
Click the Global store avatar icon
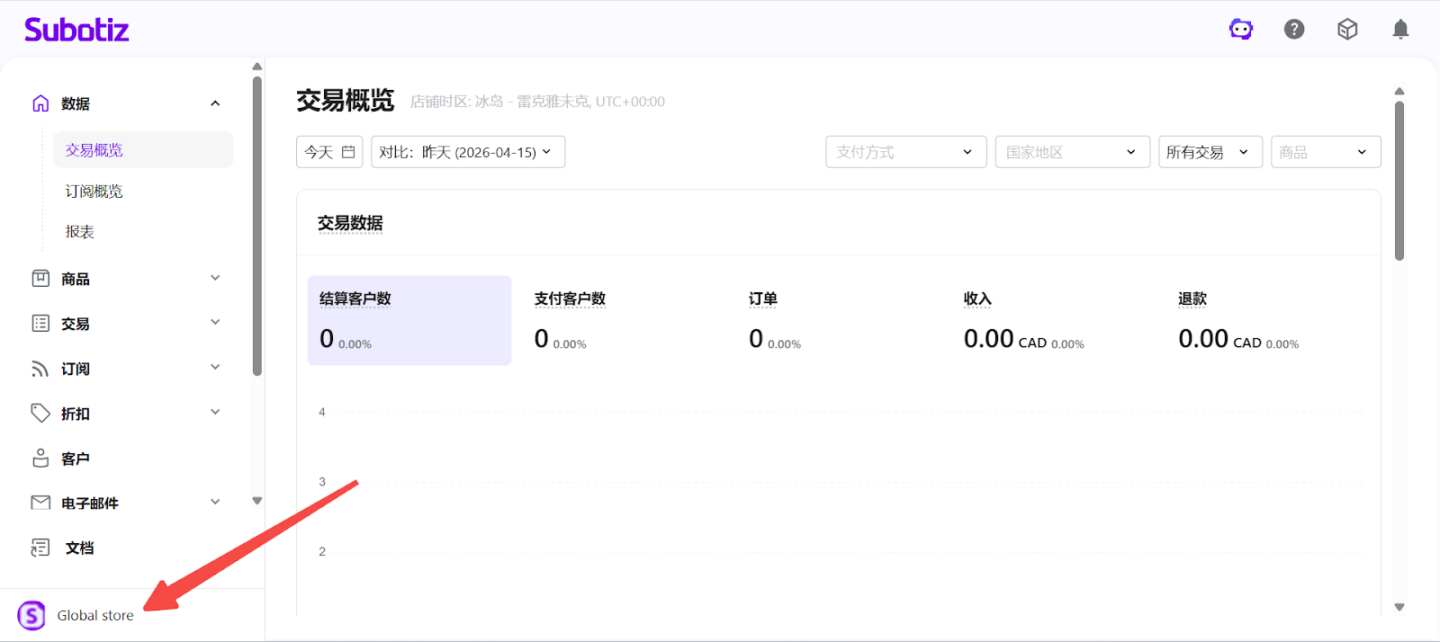31,616
